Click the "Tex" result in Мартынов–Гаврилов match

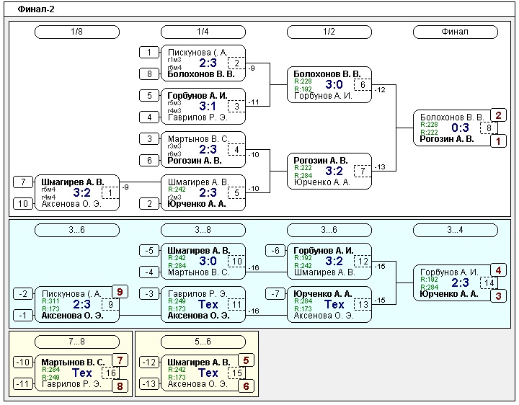click(83, 373)
